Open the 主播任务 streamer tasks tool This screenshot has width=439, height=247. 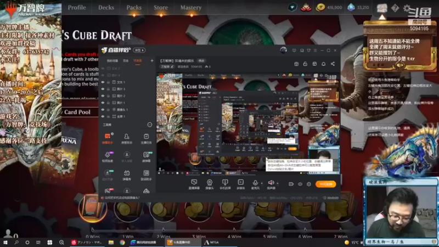point(146,138)
